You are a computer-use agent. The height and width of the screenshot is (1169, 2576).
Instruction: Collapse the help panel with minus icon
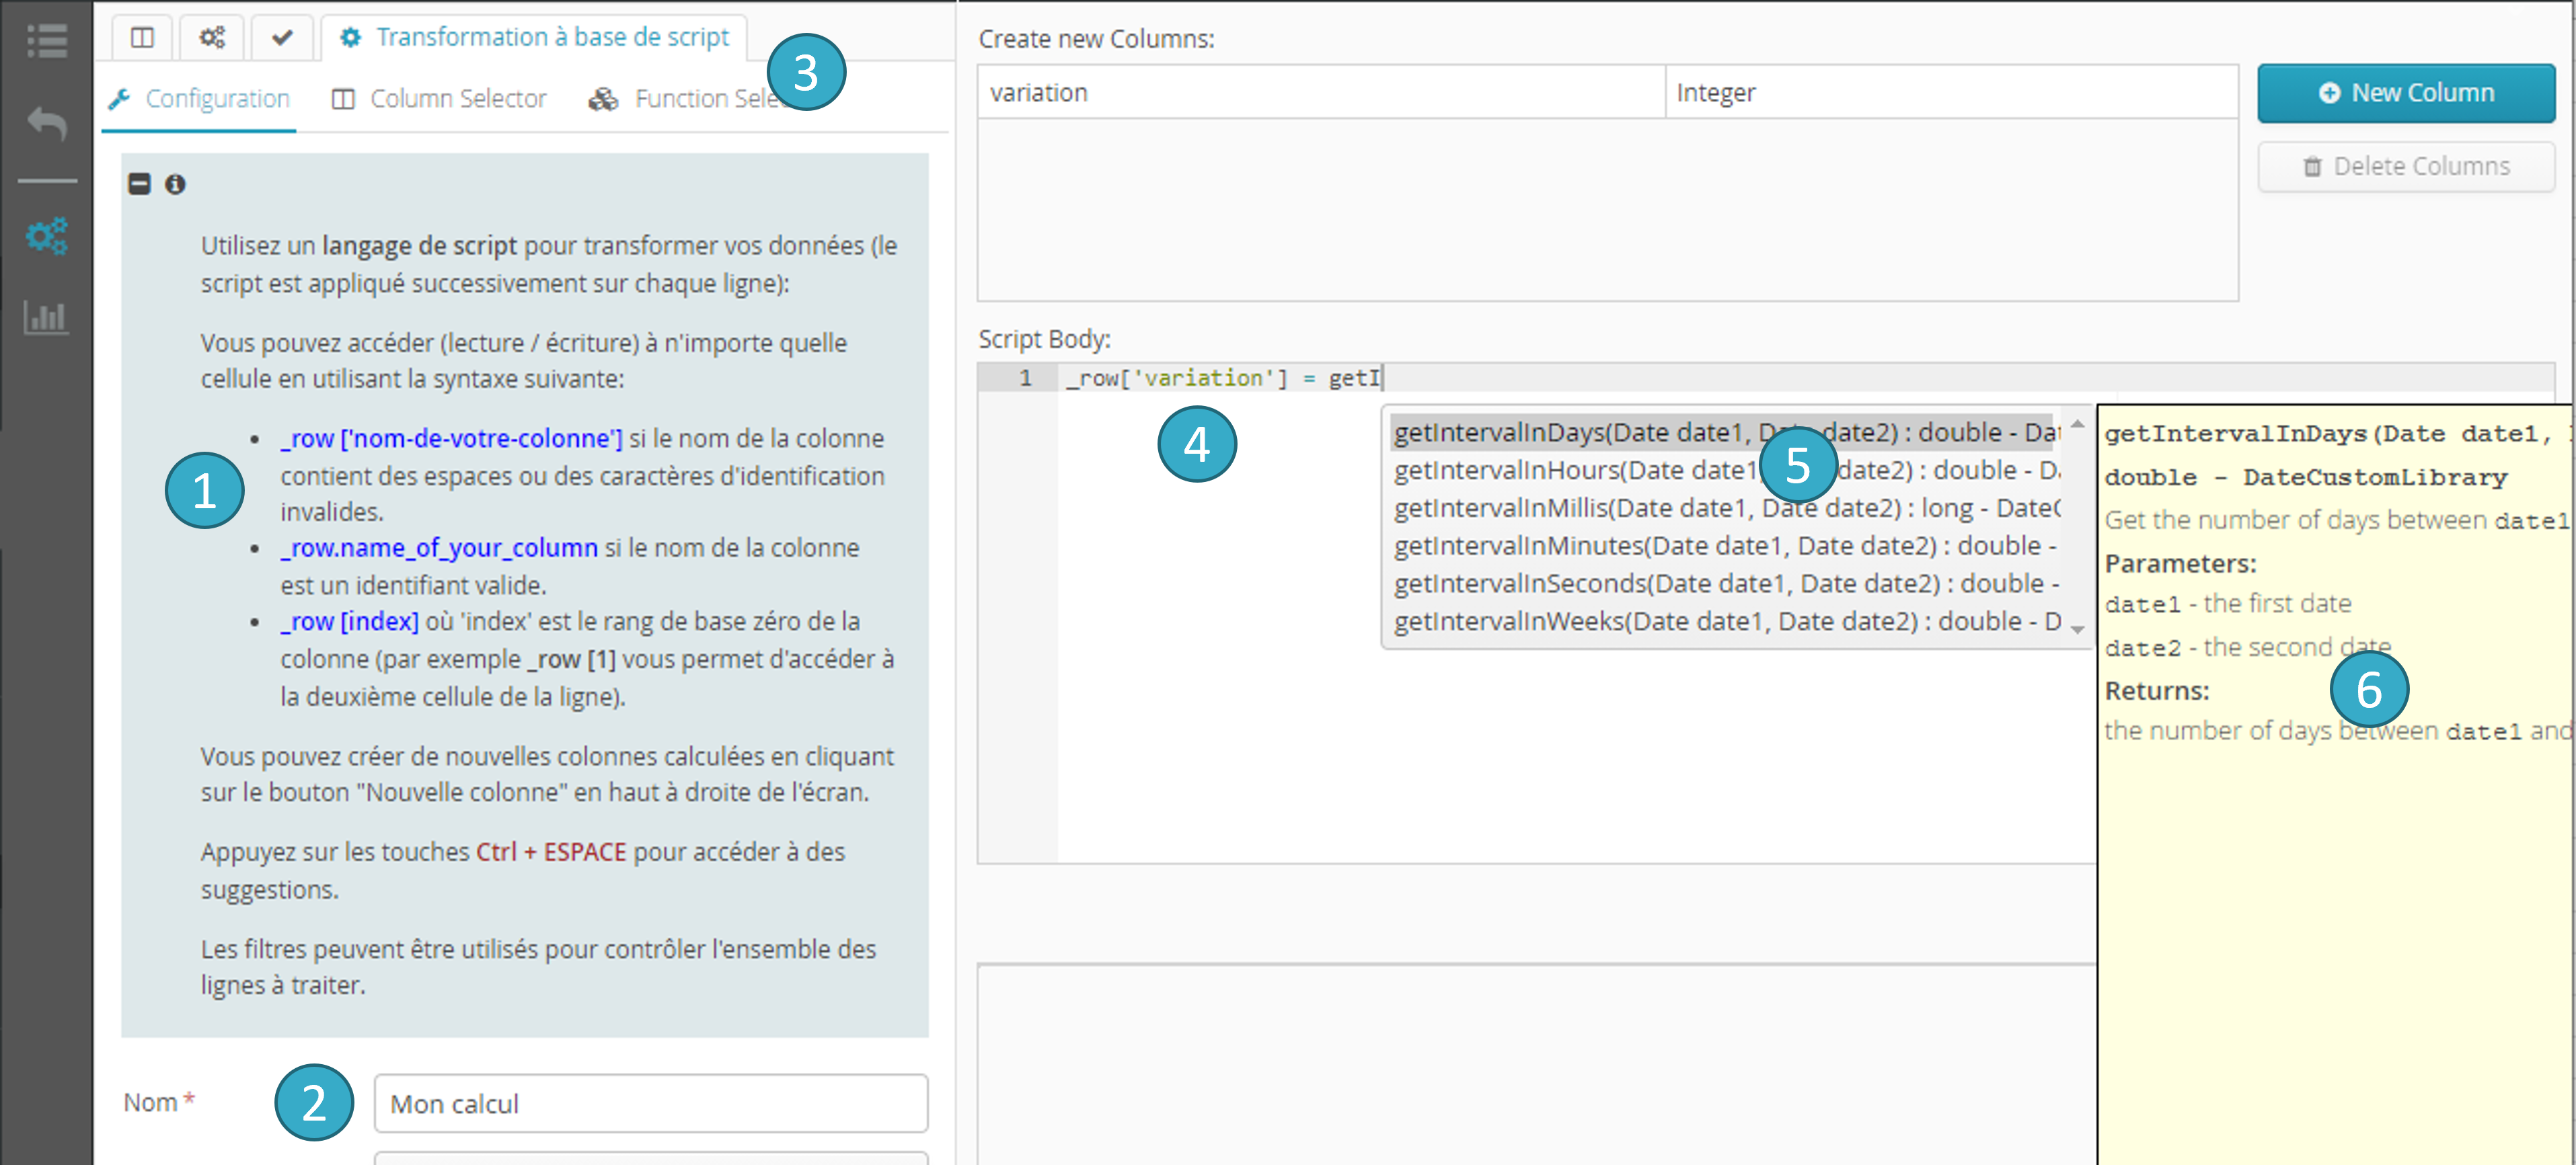(140, 184)
